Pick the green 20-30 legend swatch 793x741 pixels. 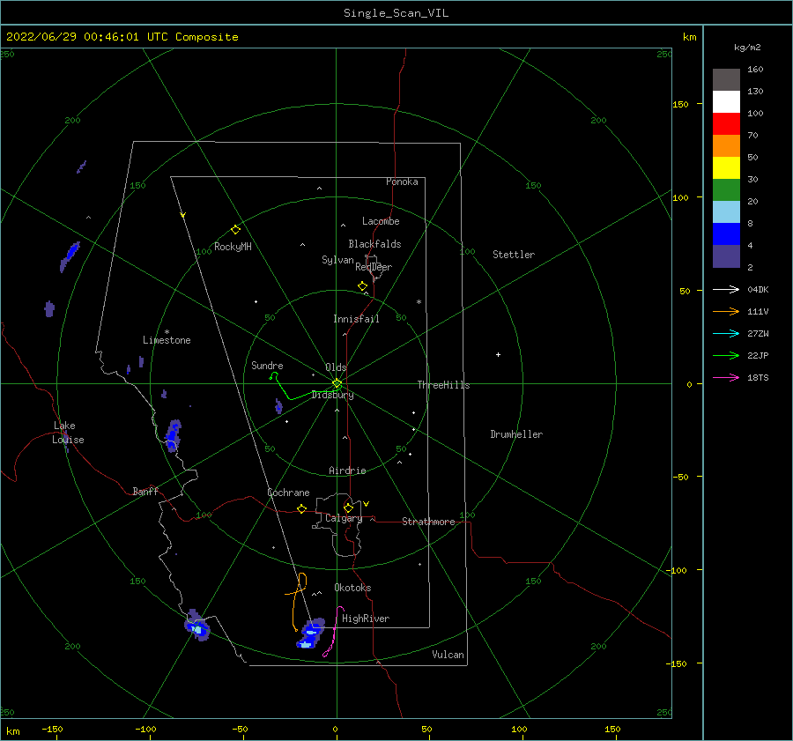click(726, 189)
